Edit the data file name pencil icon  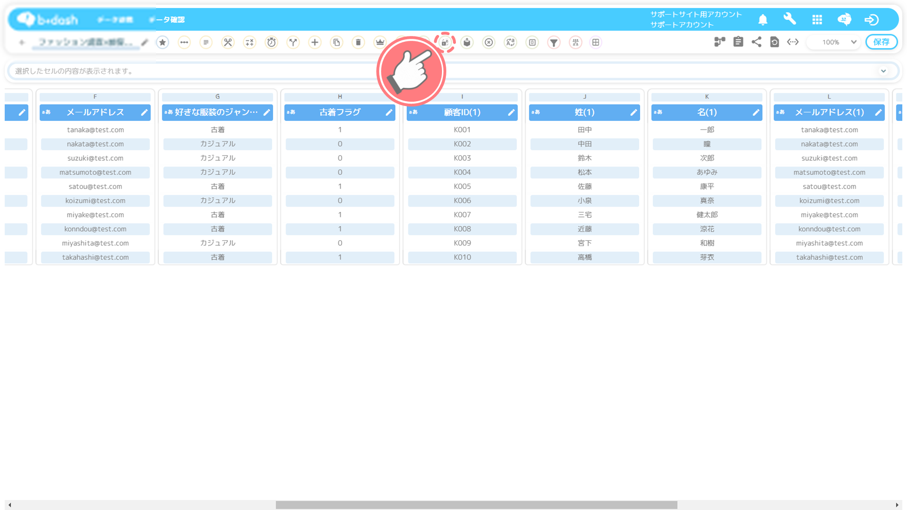[144, 43]
